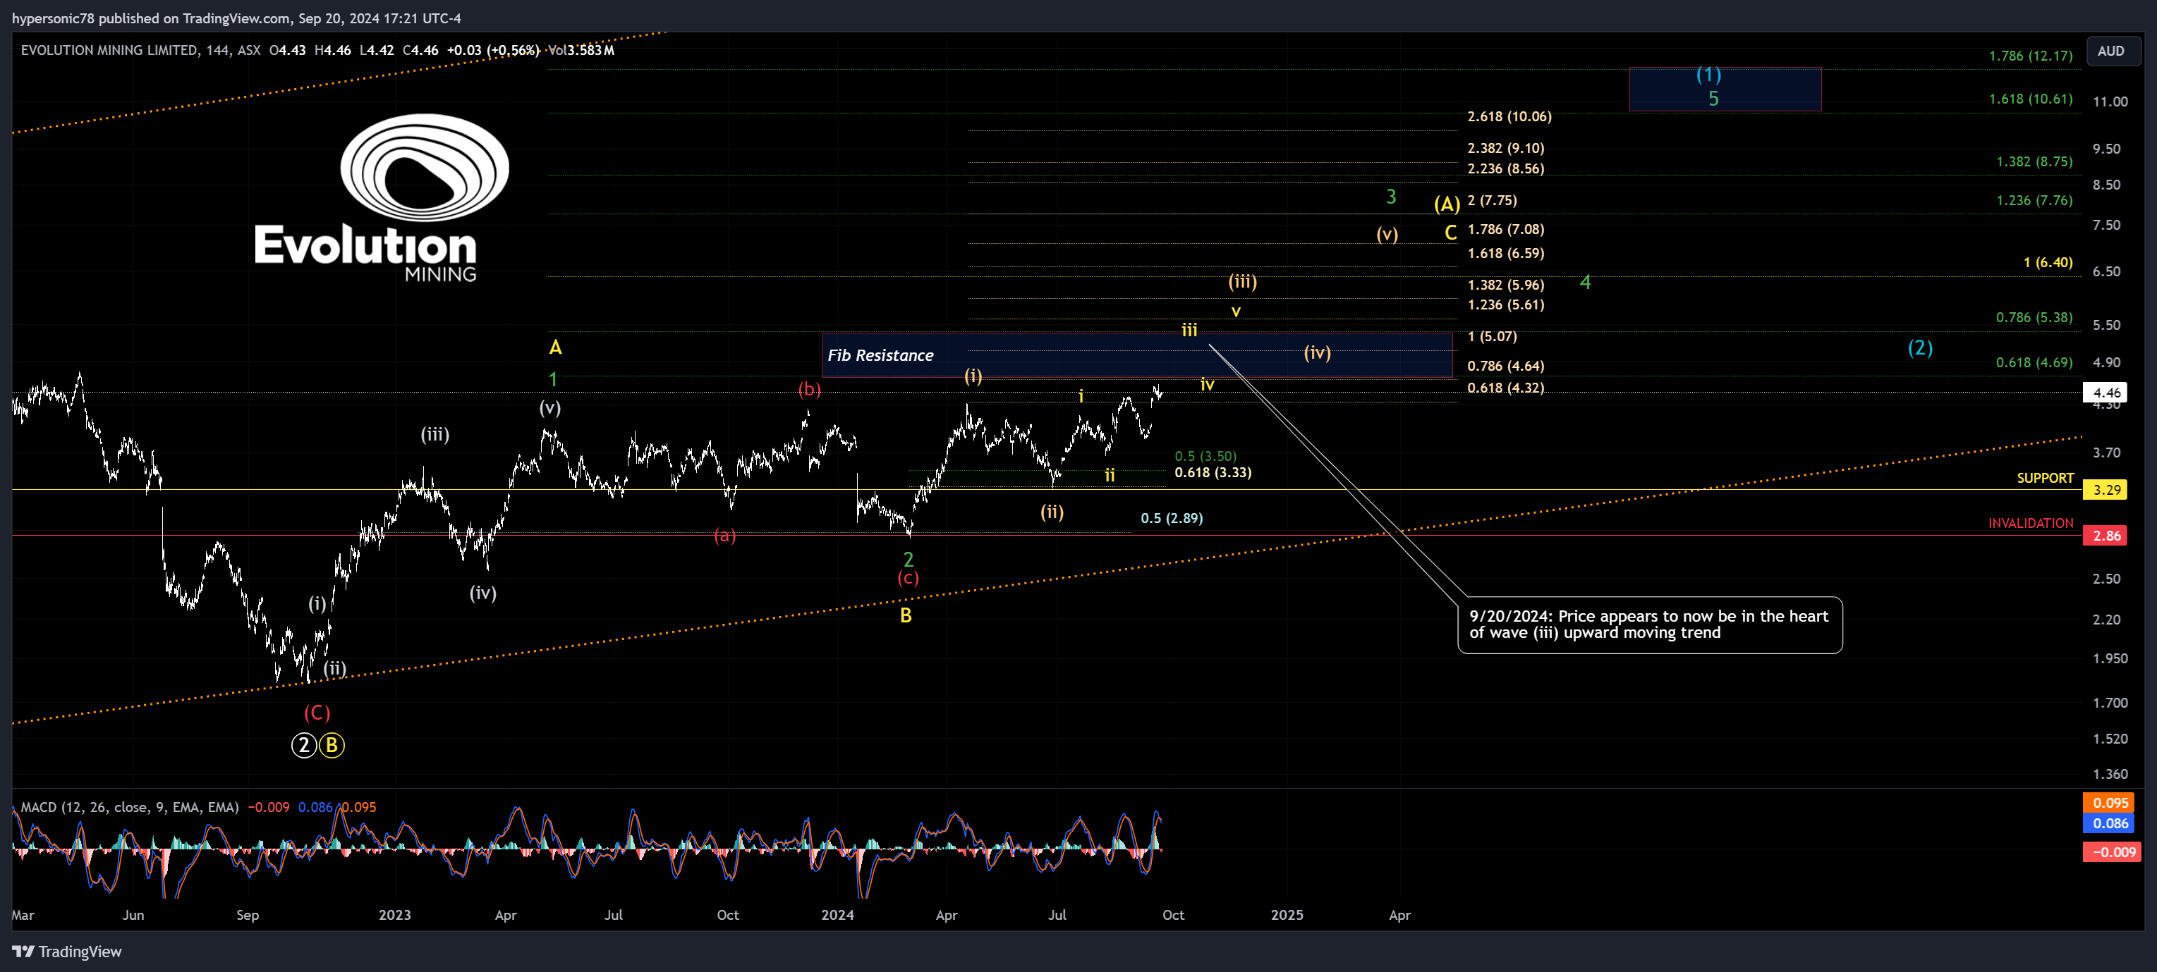Click the yellow B wave label near 2024
This screenshot has width=2157, height=972.
(905, 615)
